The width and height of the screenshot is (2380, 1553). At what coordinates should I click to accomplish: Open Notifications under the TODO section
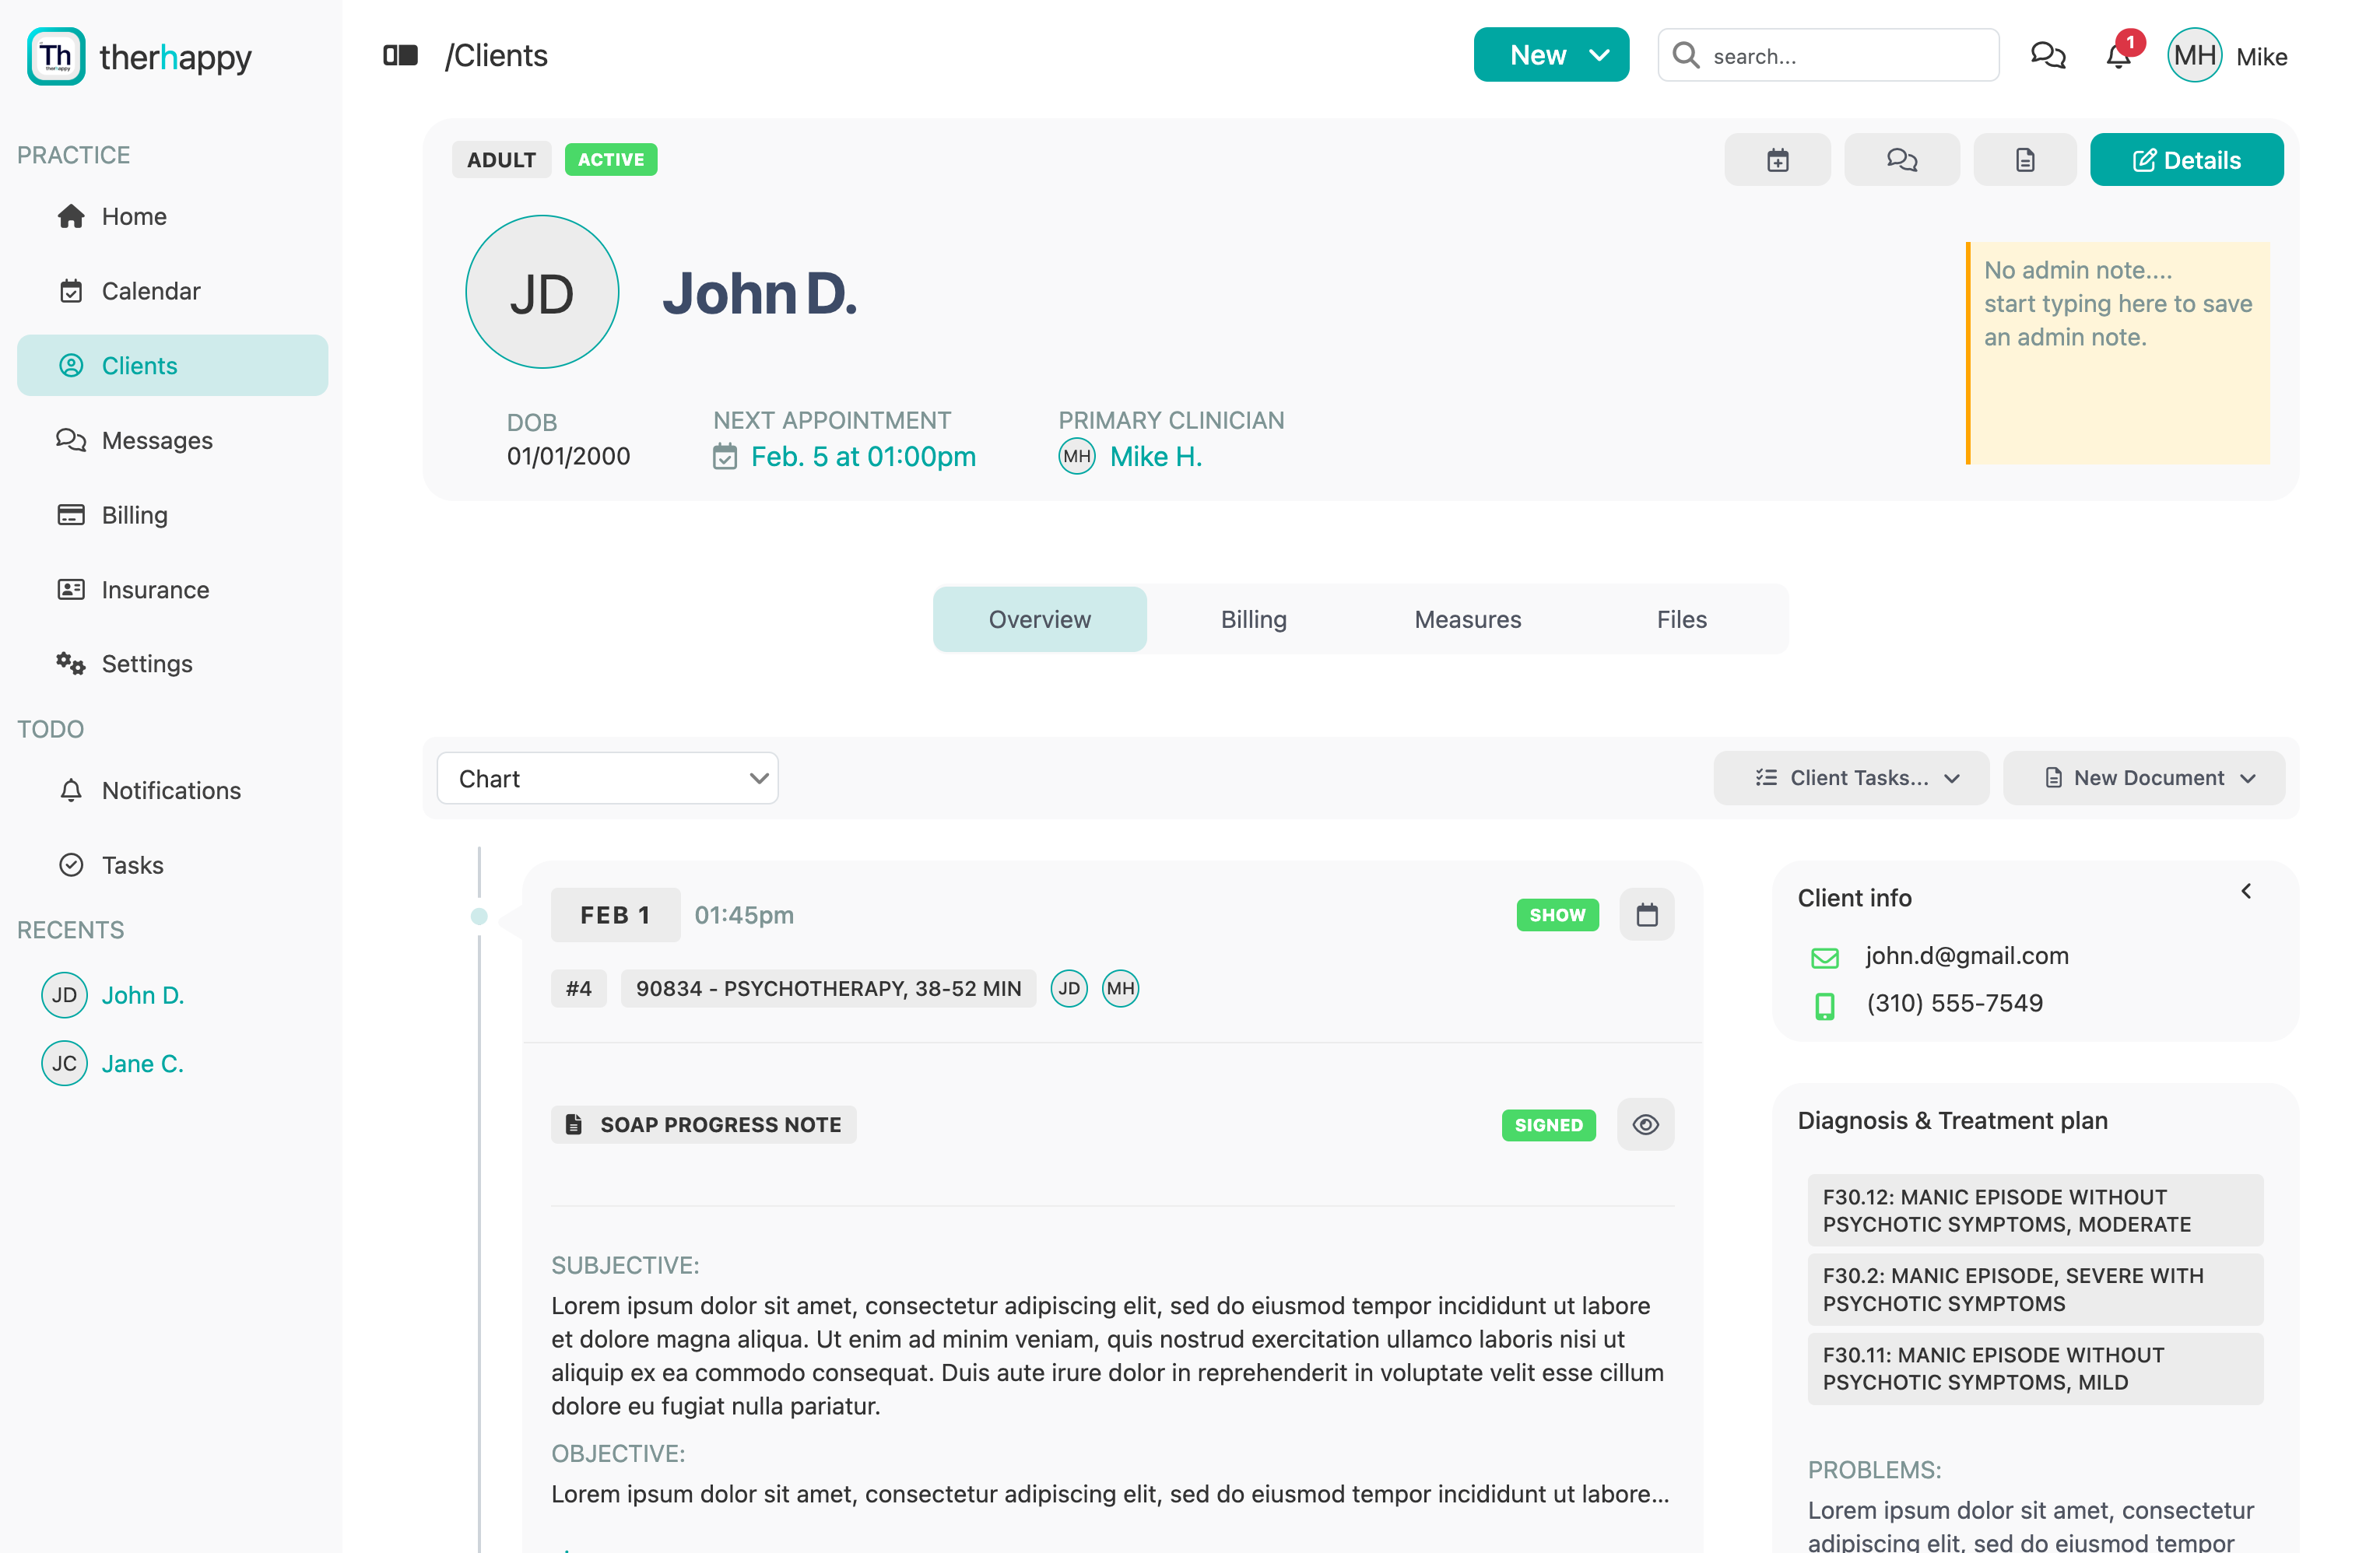click(x=170, y=790)
